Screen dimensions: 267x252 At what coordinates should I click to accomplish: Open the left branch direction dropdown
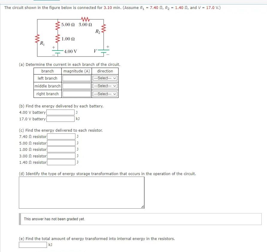[x=105, y=78]
